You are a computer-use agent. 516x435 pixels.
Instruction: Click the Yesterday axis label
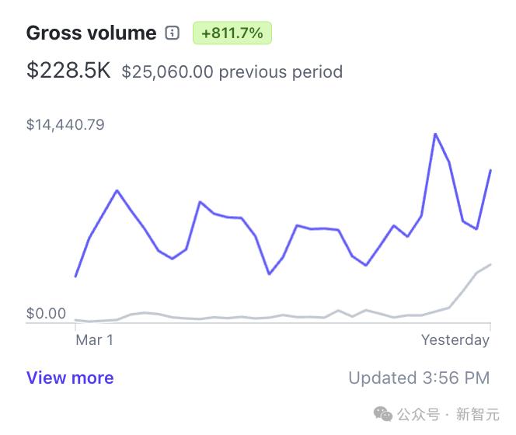455,340
